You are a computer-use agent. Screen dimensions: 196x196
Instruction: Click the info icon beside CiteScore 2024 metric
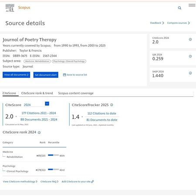[x=190, y=39]
